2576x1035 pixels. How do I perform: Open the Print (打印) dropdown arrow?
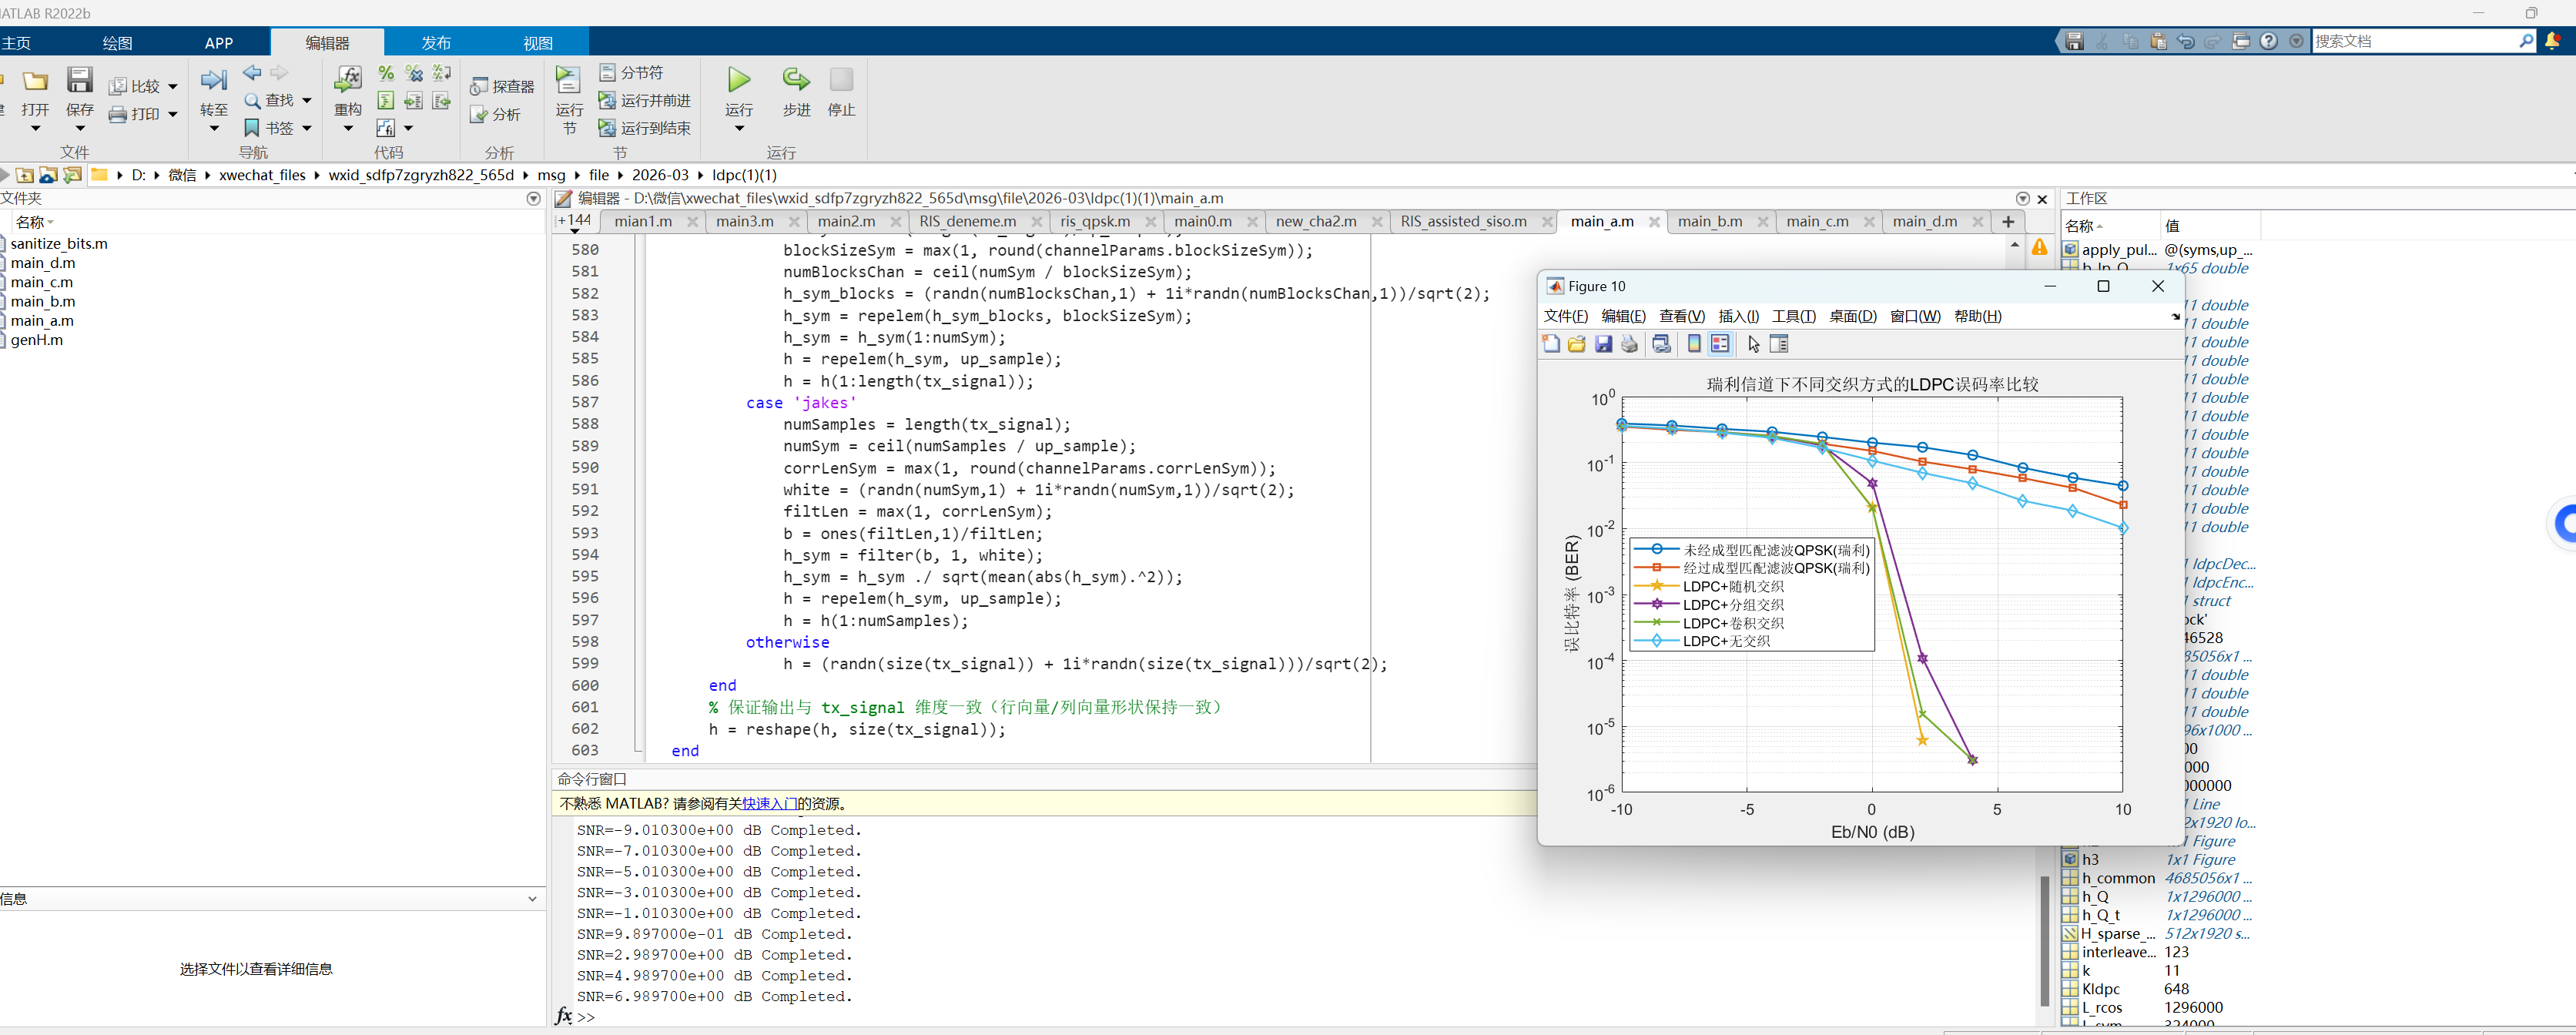pos(172,115)
